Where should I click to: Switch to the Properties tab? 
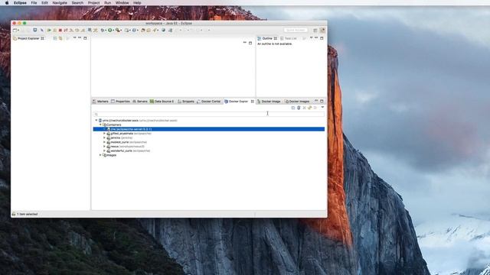tap(120, 102)
